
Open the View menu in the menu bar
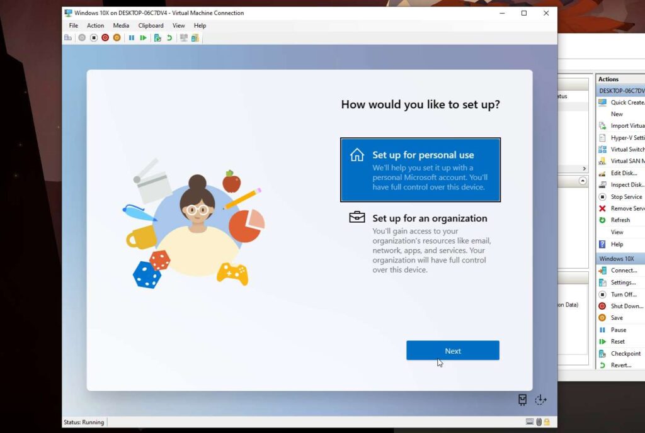(x=178, y=25)
